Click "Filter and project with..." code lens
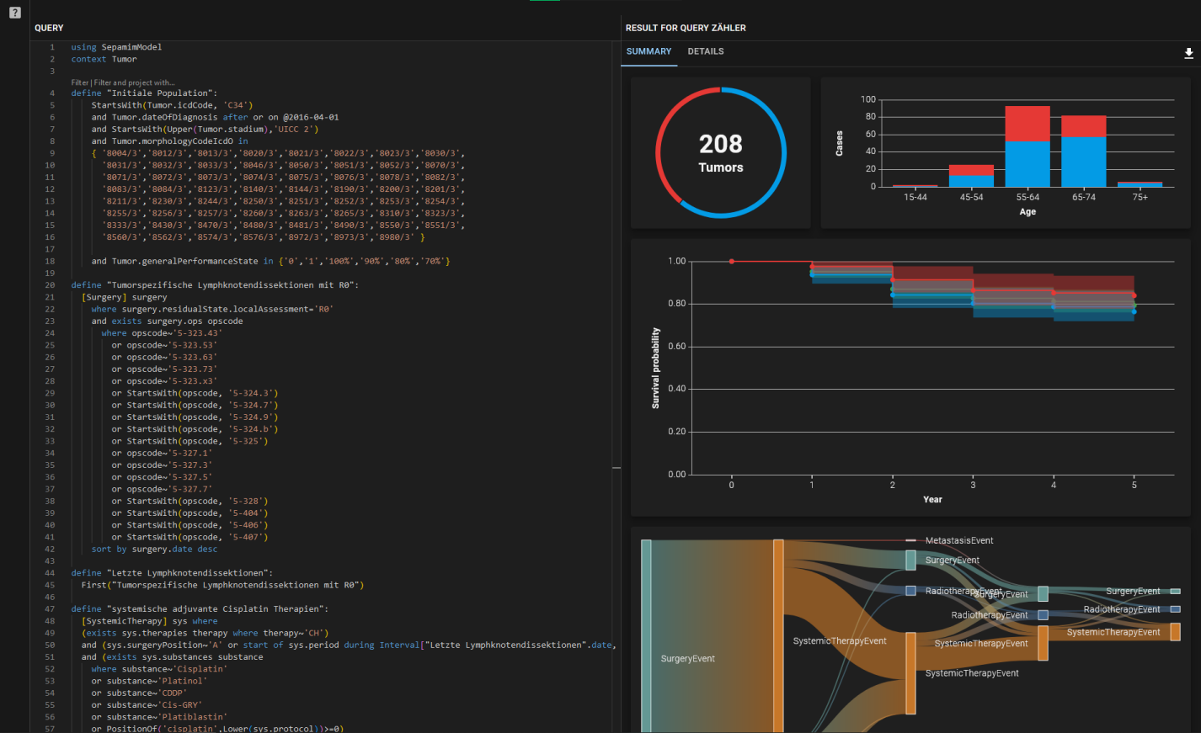 (x=135, y=82)
